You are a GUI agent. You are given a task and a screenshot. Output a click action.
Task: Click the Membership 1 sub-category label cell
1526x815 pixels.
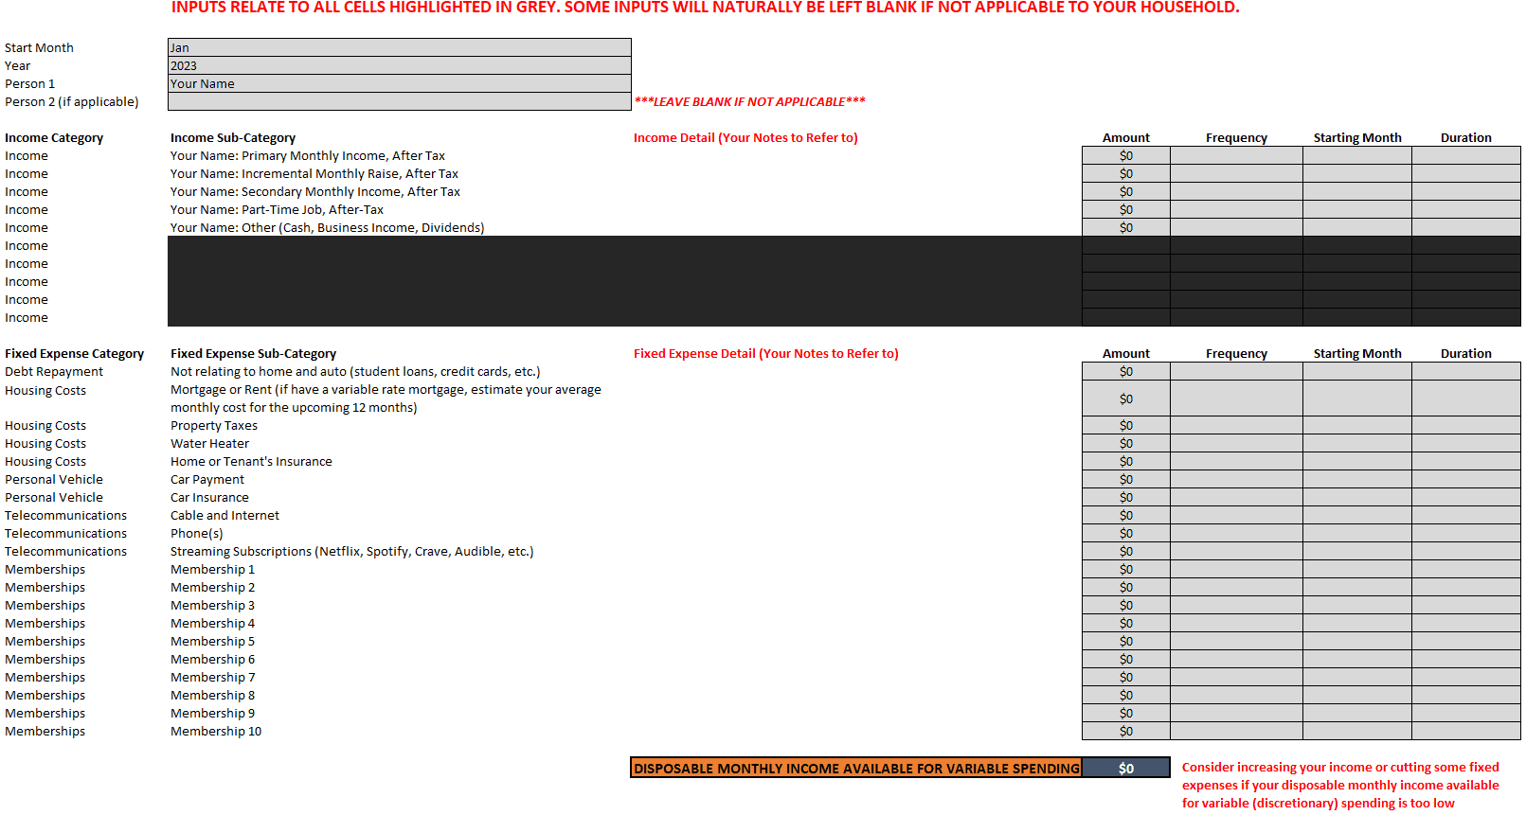point(212,569)
